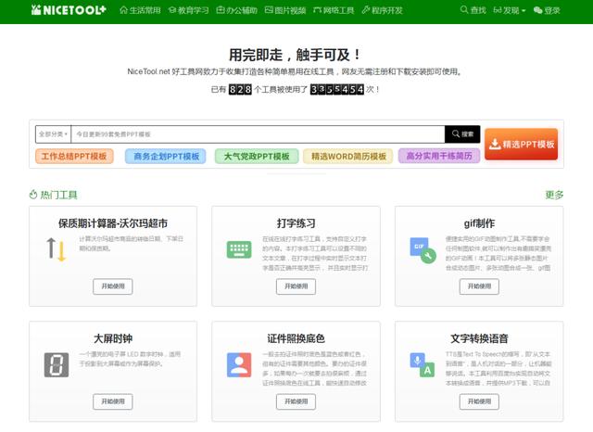Viewport: 593px width, 432px height.
Task: Open the 全部分类 category dropdown
Action: click(x=53, y=134)
